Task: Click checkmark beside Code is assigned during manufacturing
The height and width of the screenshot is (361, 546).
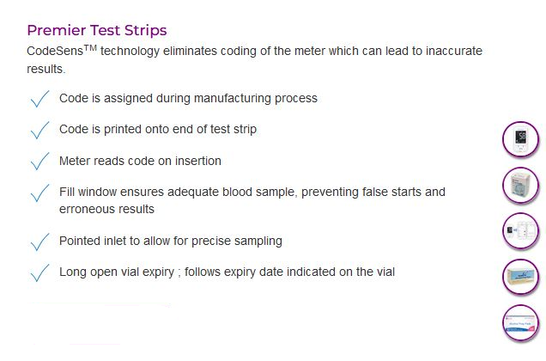Action: [x=39, y=99]
